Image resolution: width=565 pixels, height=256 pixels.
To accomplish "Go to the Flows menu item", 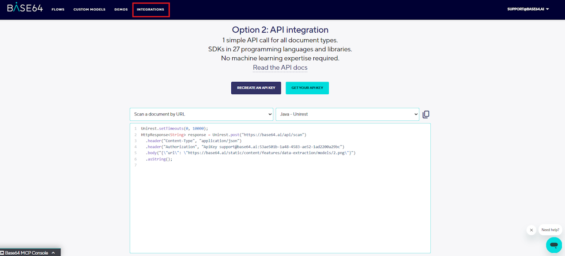I will [x=58, y=9].
